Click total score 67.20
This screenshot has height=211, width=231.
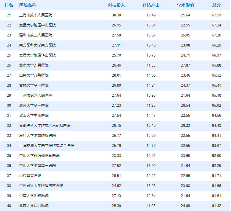[217, 35]
